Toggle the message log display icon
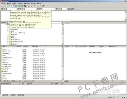The width and height of the screenshot is (127, 99). coord(7,6)
